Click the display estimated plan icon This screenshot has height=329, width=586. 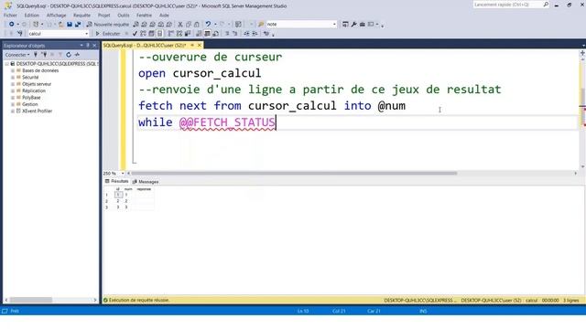point(143,34)
